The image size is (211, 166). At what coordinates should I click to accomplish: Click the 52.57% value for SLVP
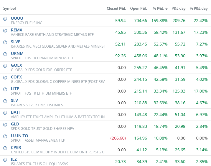pos(161,44)
